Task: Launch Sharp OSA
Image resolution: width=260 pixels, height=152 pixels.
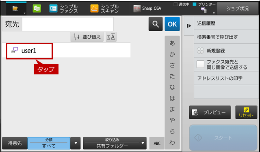Action: click(147, 8)
